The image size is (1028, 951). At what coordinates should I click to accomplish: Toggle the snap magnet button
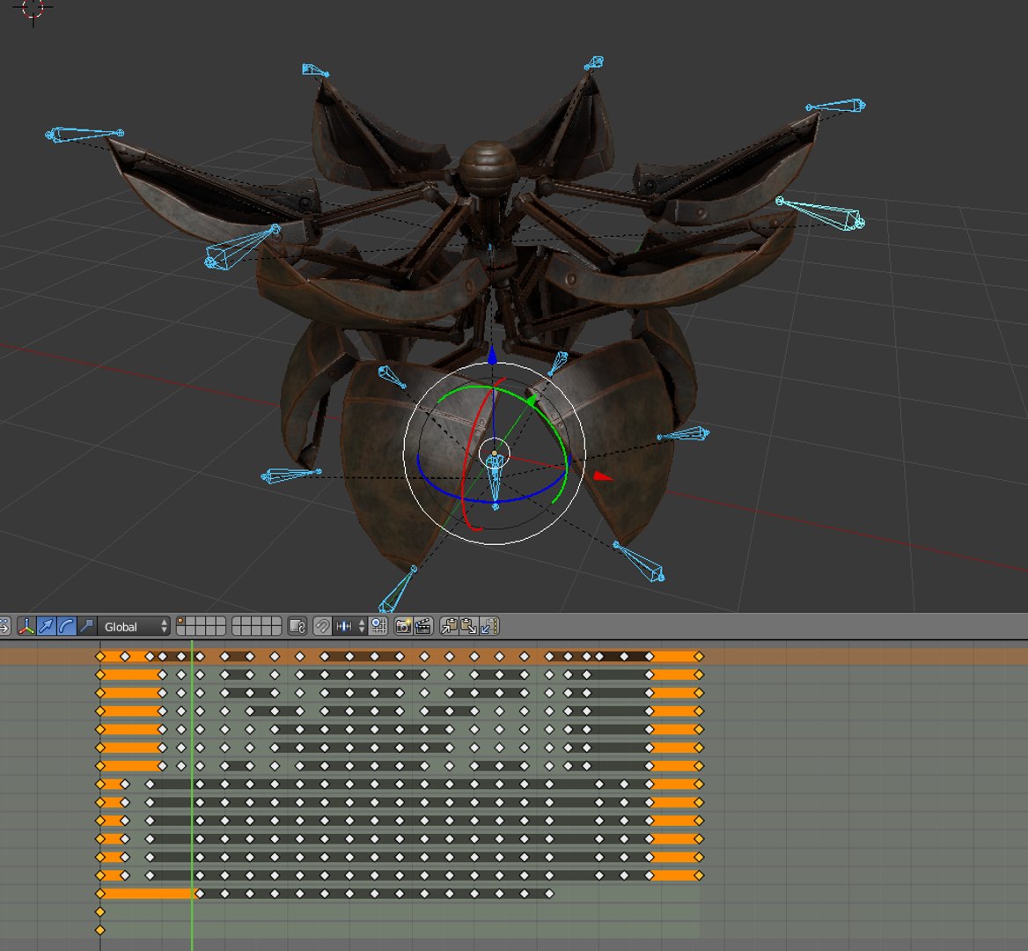pos(322,626)
